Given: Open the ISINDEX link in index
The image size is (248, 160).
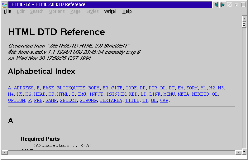Looking at the screenshot, I should (116, 94).
